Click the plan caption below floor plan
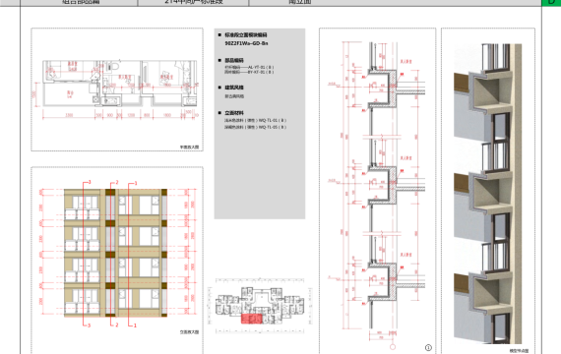The image size is (561, 354). (189, 147)
